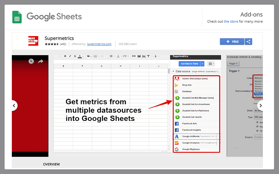Viewport: 279px width, 174px height.
Task: Toggle the checkbox labeled Gr
Action: pyautogui.click(x=257, y=122)
